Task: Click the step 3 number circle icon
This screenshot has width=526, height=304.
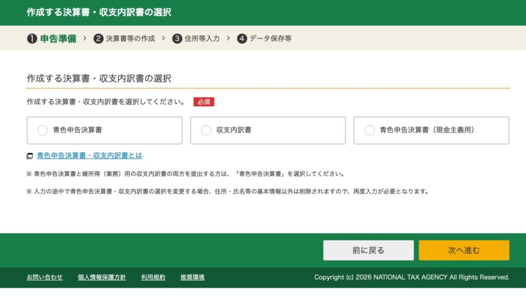Action: tap(177, 38)
